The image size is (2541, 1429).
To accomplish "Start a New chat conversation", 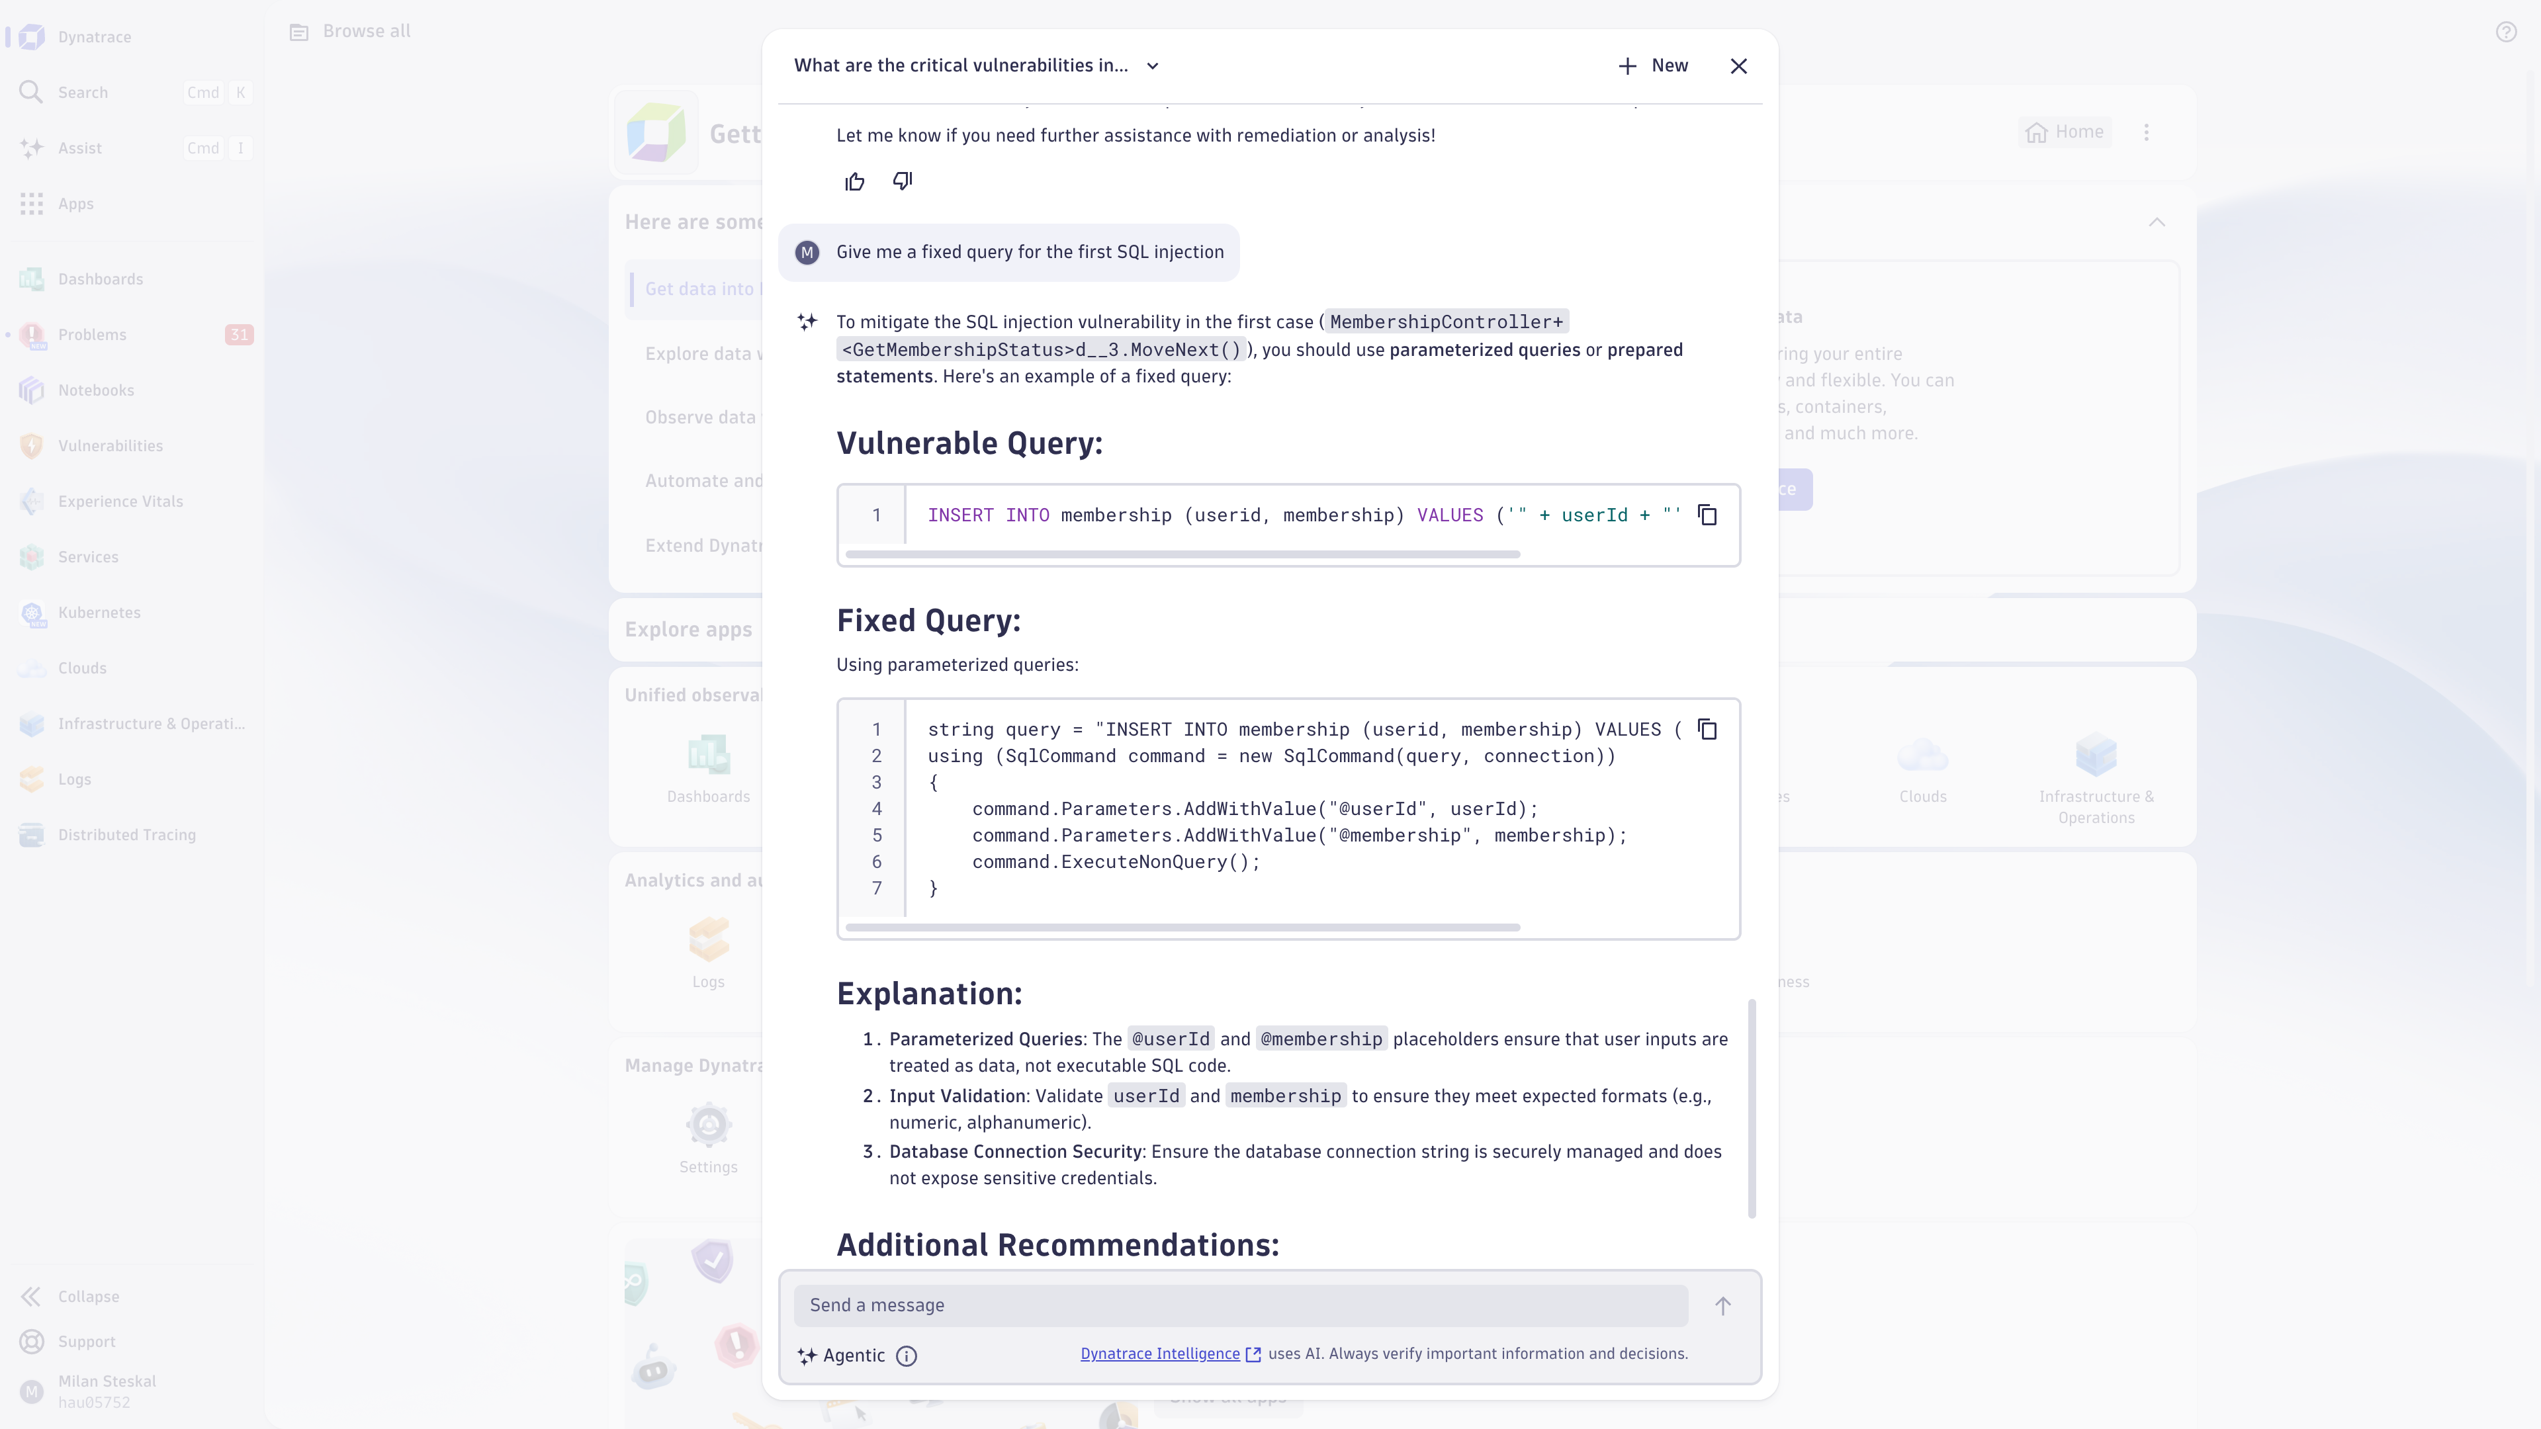I will tap(1653, 66).
